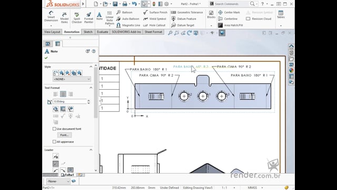337x190 pixels.
Task: Collapse the Leader section
Action: click(91, 150)
